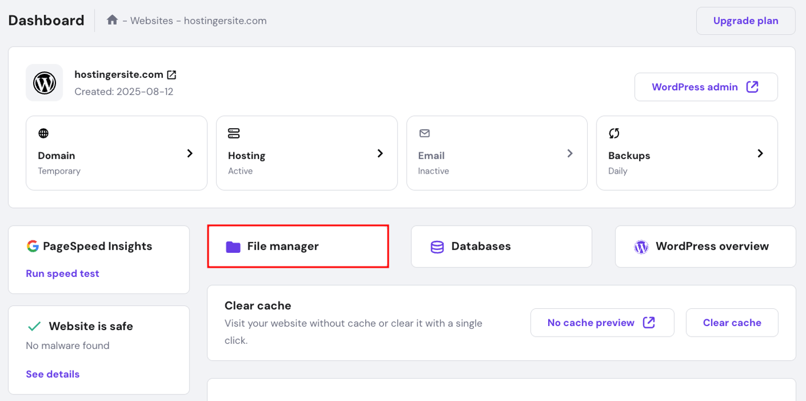
Task: Expand the Email card chevron
Action: pos(570,153)
